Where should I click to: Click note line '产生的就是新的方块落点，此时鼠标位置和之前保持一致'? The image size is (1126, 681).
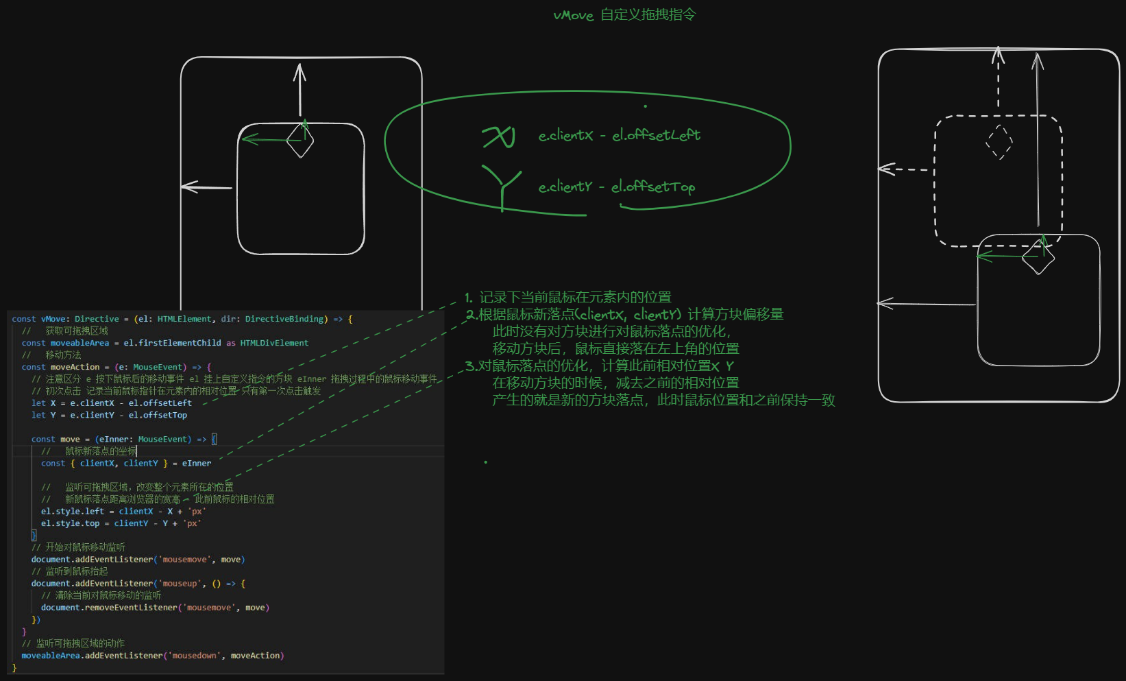663,400
